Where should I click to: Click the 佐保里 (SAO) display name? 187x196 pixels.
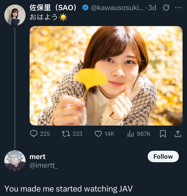[53, 8]
